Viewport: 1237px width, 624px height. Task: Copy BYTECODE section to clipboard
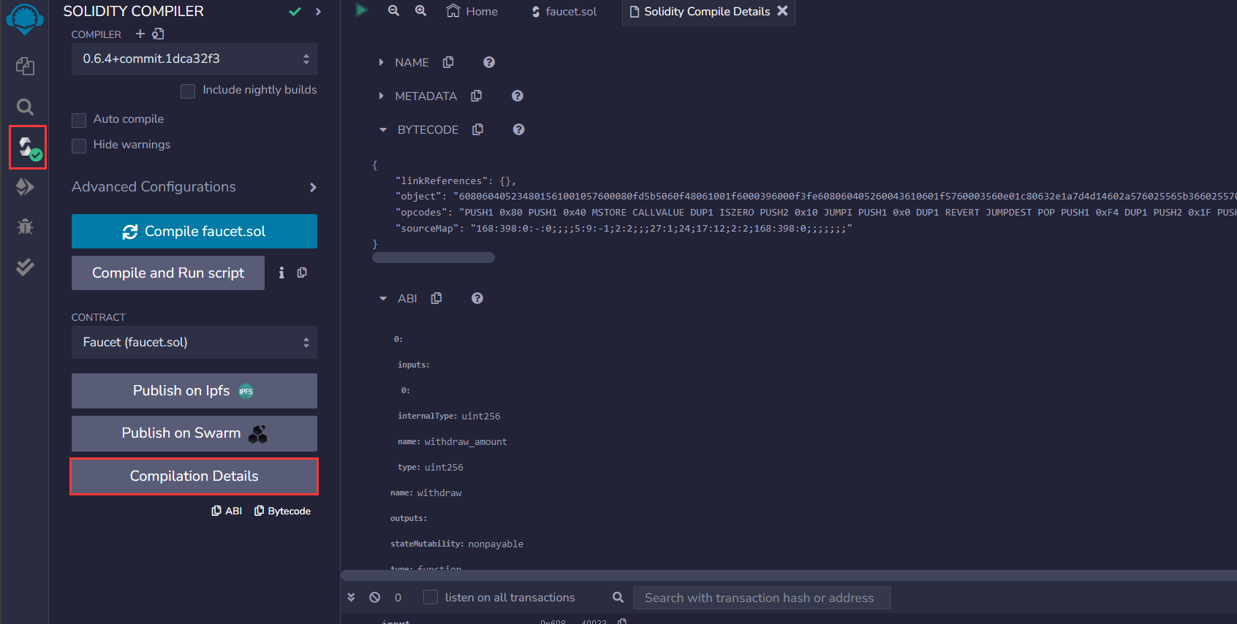pyautogui.click(x=478, y=129)
